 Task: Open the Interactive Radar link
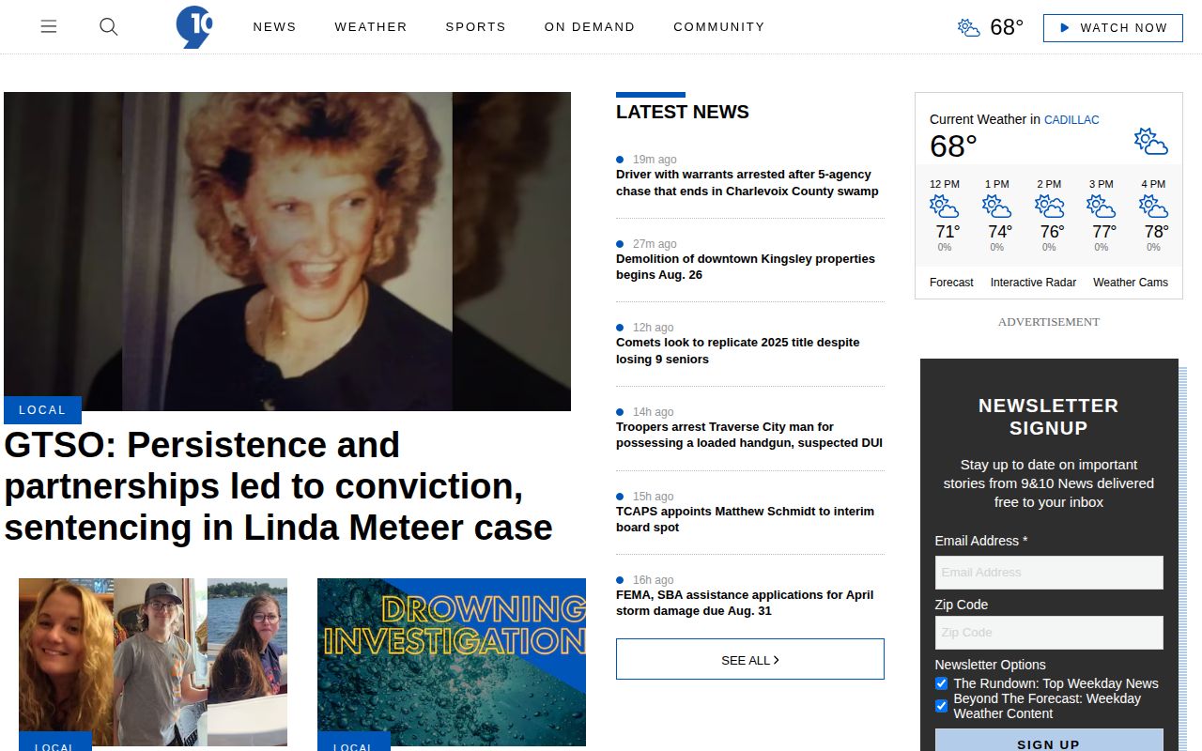(x=1033, y=283)
